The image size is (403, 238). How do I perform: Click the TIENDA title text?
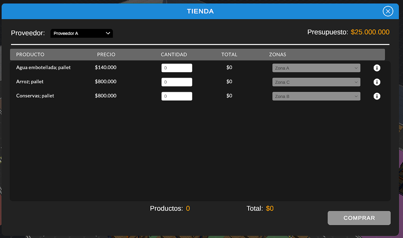pyautogui.click(x=200, y=11)
